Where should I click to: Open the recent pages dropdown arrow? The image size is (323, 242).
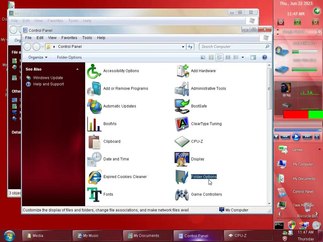tap(43, 47)
